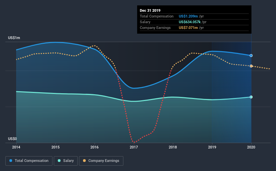Click the US$1.209m total compensation value
This screenshot has height=171, width=276.
click(x=188, y=16)
